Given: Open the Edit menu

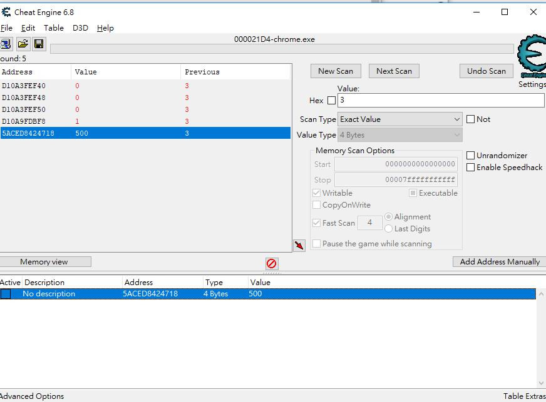Looking at the screenshot, I should click(28, 28).
